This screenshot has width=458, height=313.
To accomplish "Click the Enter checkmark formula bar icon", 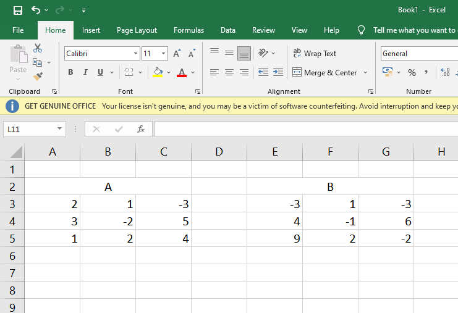I will click(119, 129).
